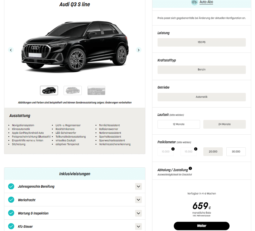Open info icon next to Abholung / Zustellung
The height and width of the screenshot is (231, 255).
190,168
